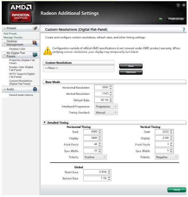
Task: Close the Radeon Additional Settings window
Action: tap(184, 6)
